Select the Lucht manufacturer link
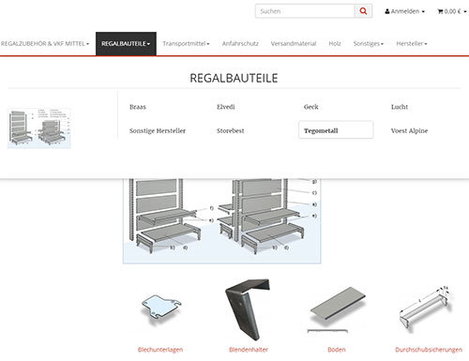469x361 pixels. tap(400, 107)
